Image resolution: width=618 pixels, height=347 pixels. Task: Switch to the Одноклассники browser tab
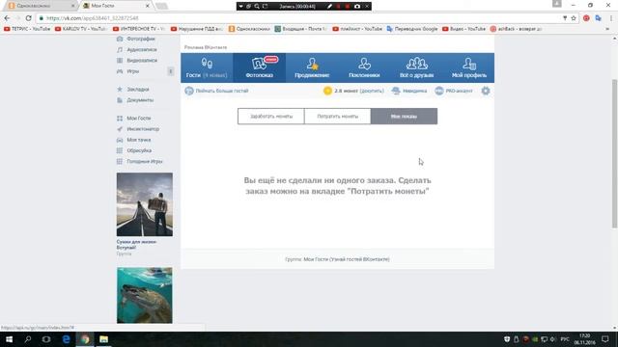point(42,6)
